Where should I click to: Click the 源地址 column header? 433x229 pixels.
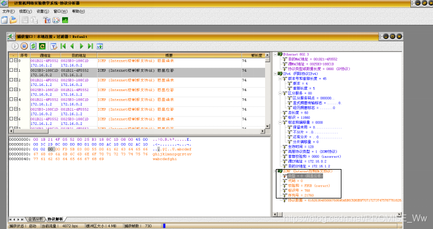click(45, 55)
